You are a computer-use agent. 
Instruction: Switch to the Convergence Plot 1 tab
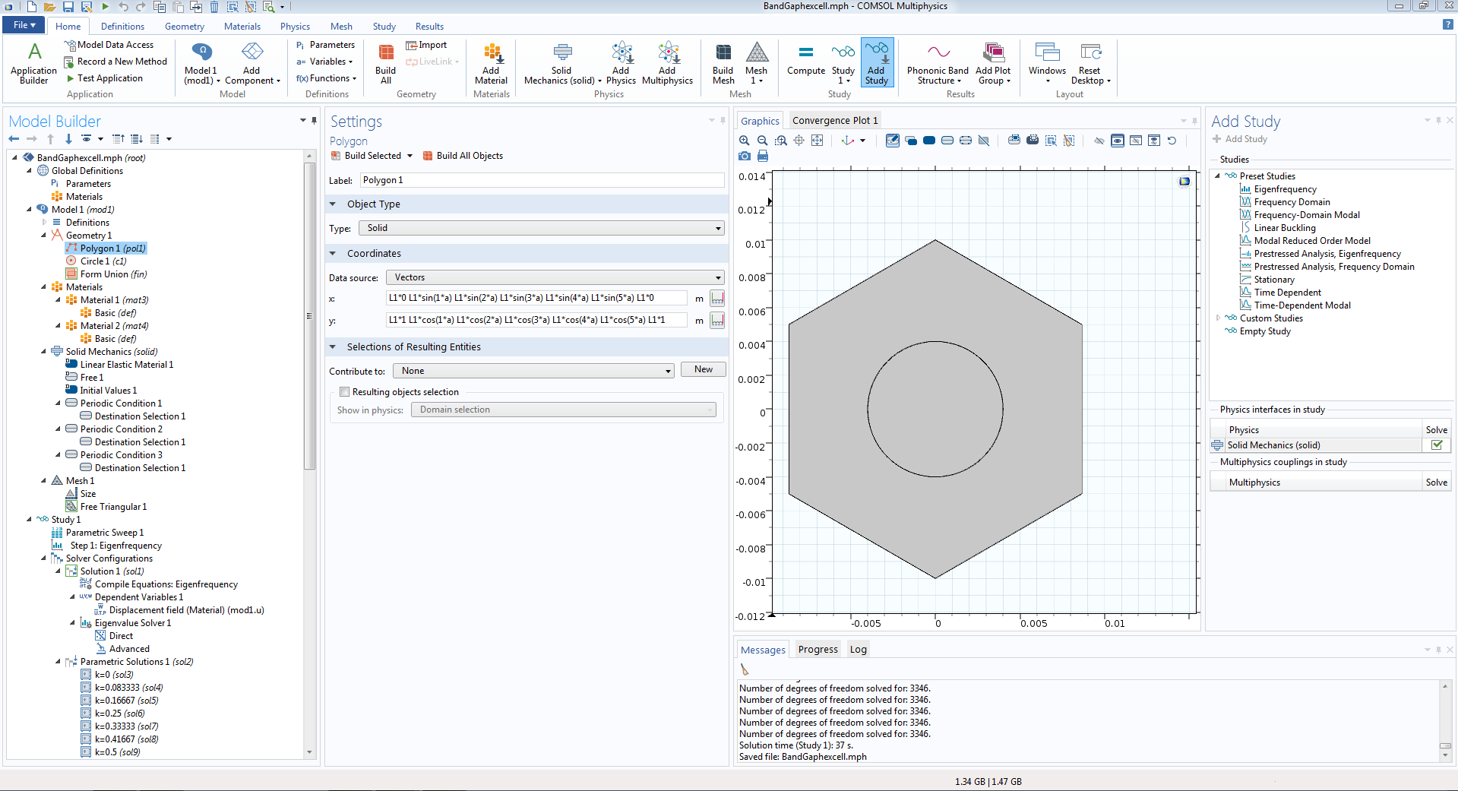[x=834, y=121]
